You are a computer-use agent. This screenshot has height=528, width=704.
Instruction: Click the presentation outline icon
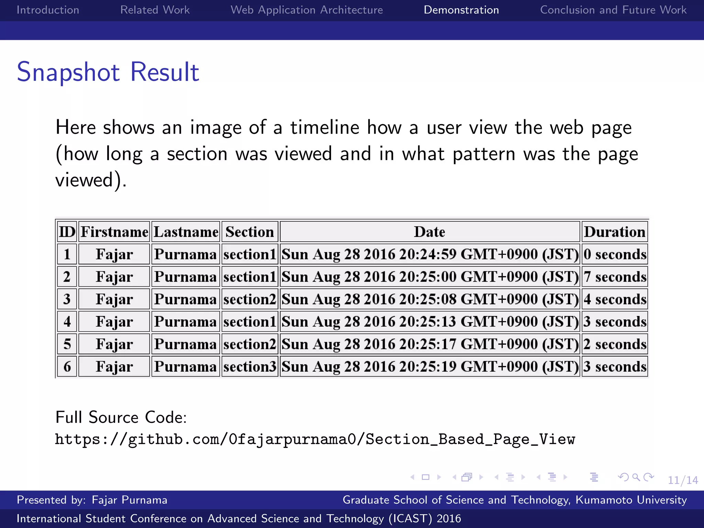594,477
